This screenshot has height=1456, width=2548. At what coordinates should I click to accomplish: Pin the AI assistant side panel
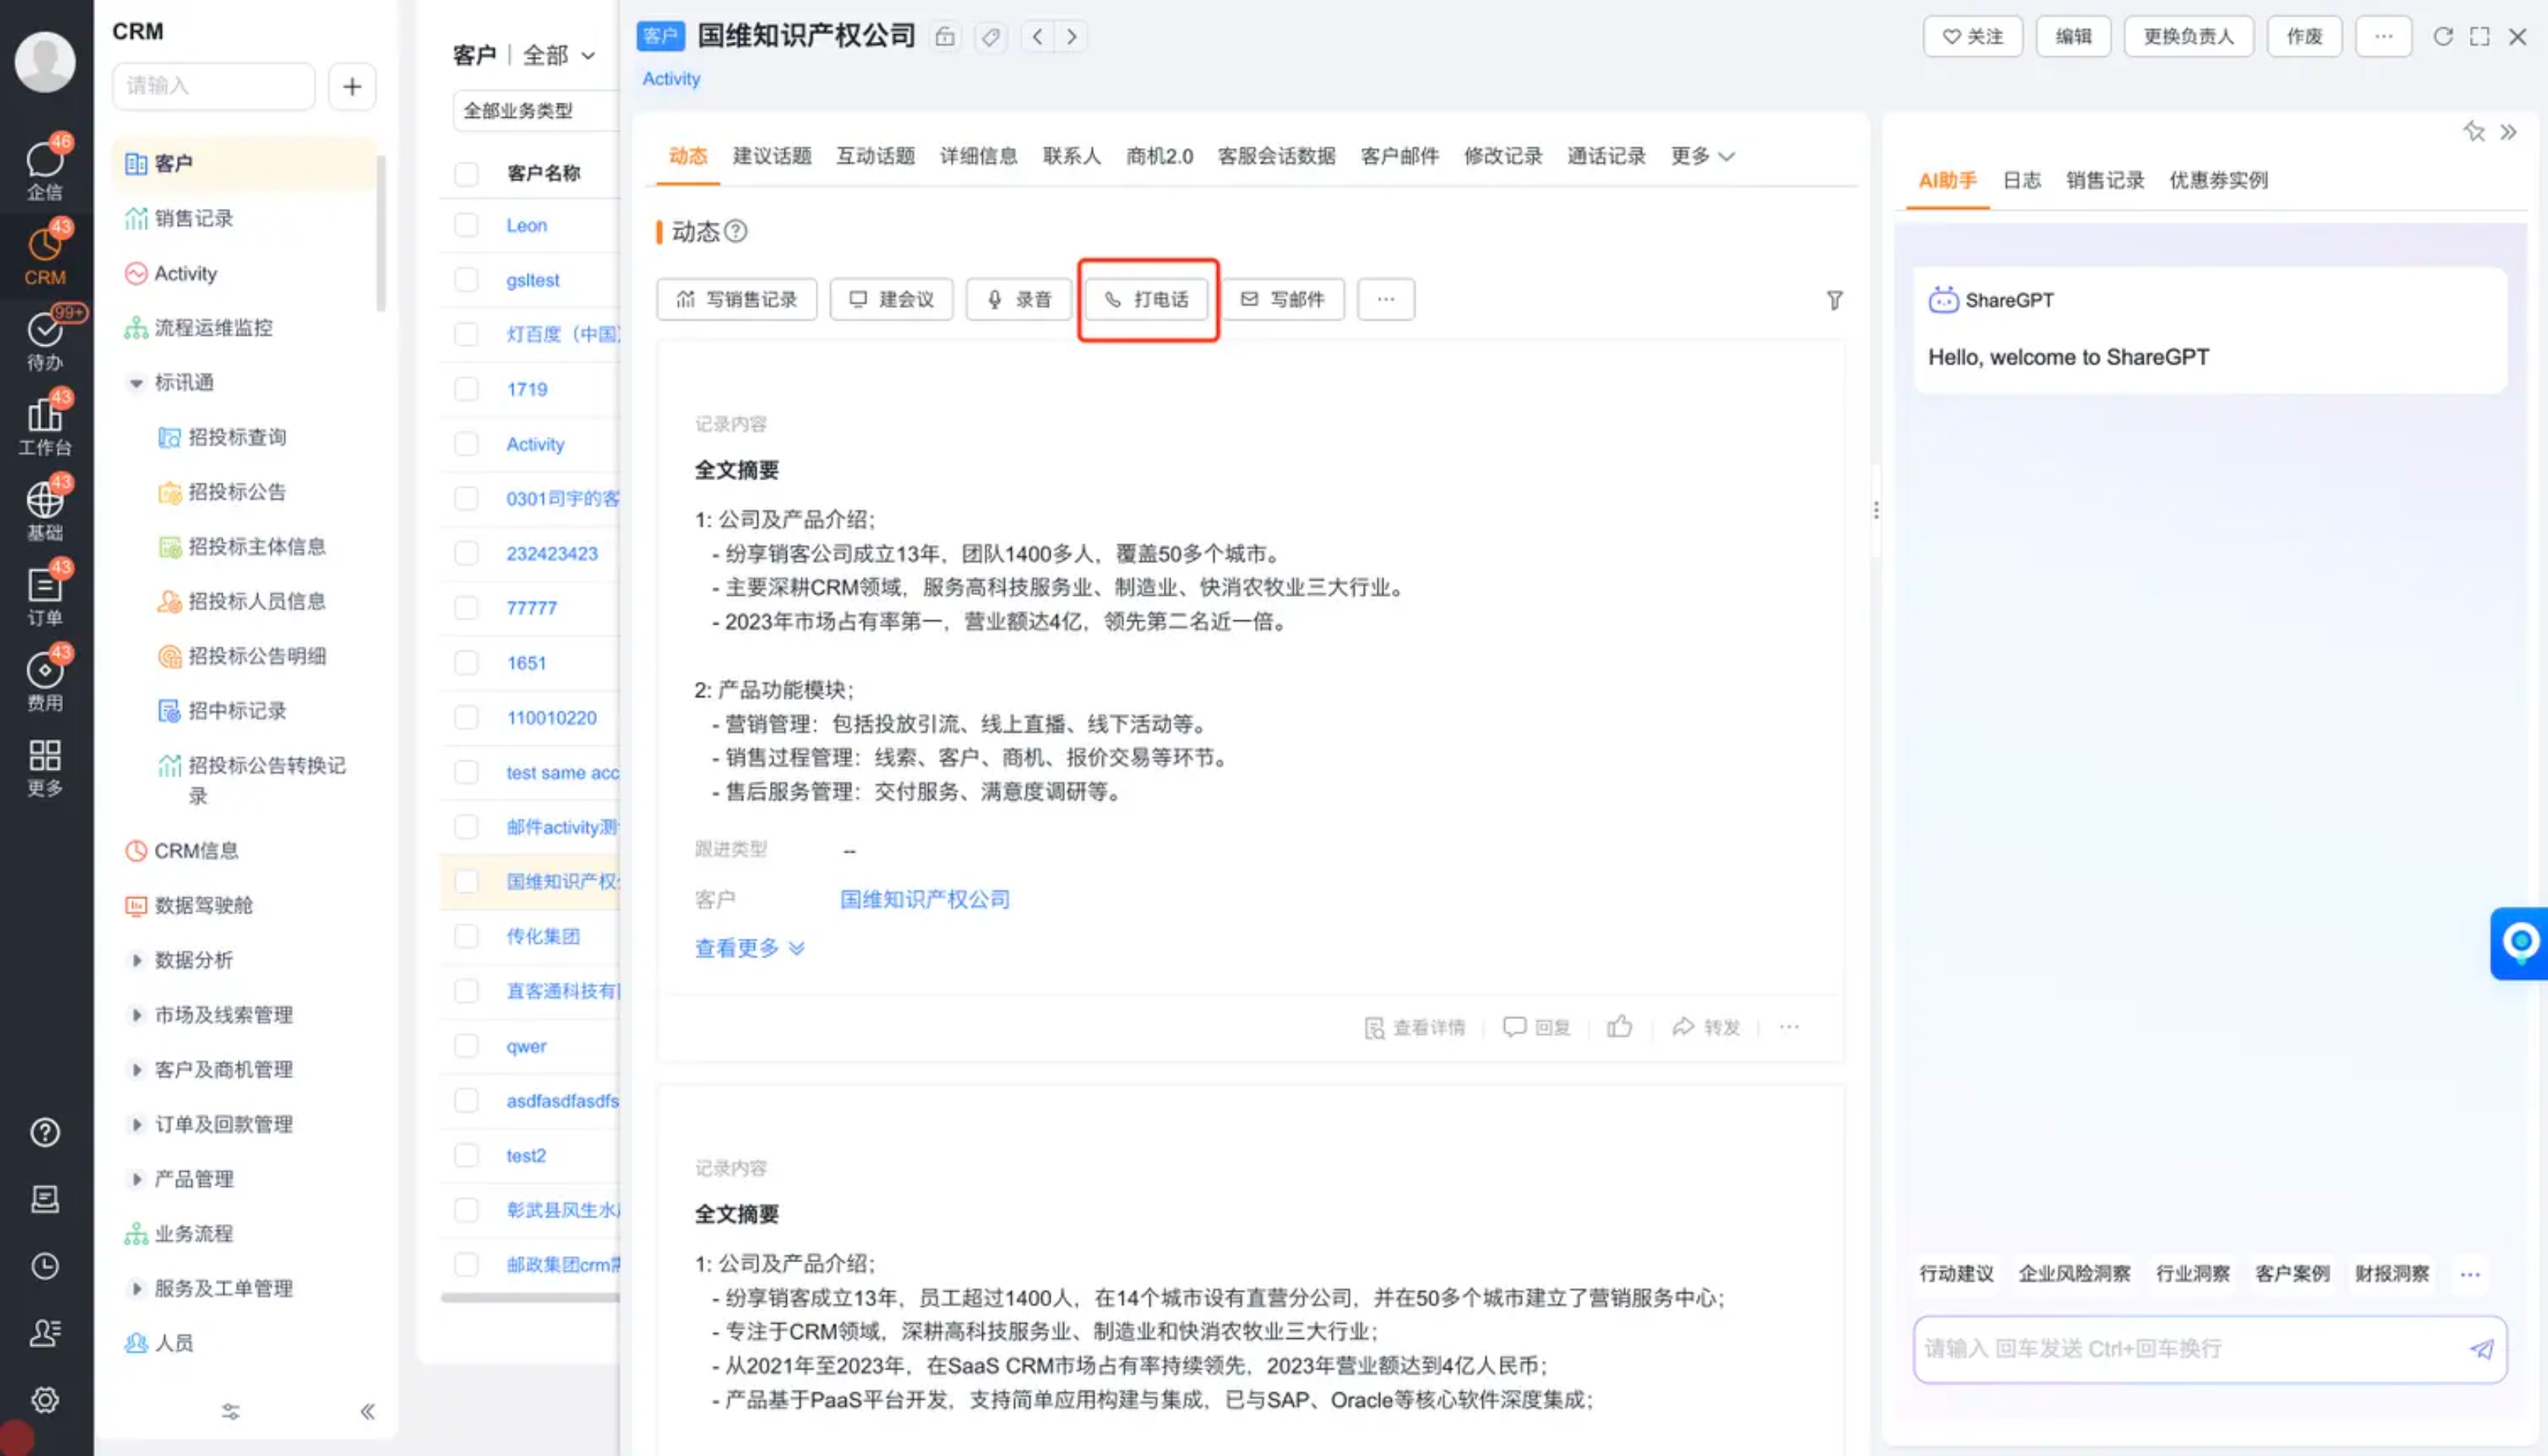click(x=2473, y=132)
